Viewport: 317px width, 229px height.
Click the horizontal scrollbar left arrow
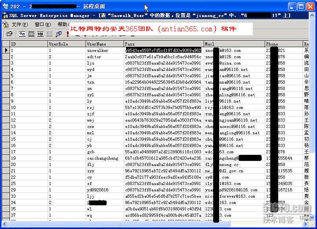[x=5, y=224]
